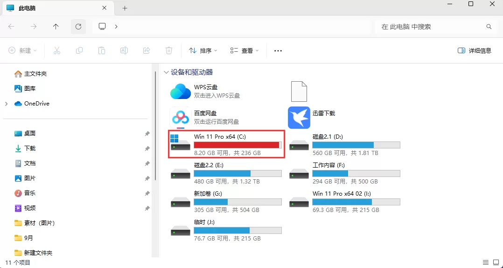Open 图片 from the sidebar
The width and height of the screenshot is (503, 268).
(25, 178)
